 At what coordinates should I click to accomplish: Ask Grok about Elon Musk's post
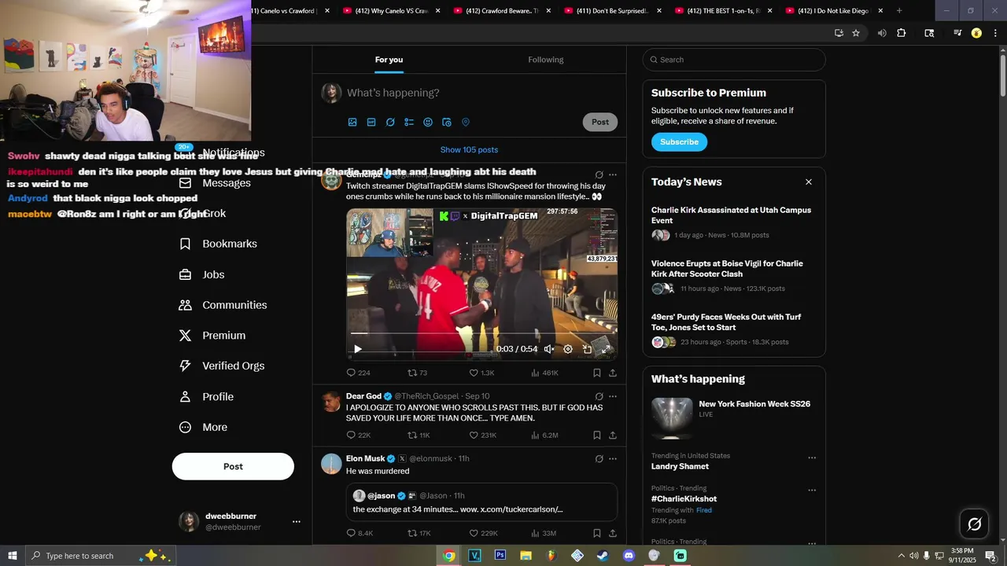599,459
